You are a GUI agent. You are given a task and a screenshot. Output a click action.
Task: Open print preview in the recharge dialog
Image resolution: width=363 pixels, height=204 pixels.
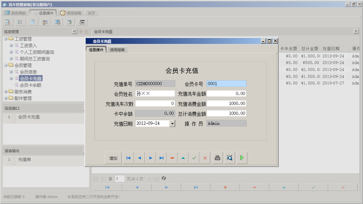pos(229,157)
